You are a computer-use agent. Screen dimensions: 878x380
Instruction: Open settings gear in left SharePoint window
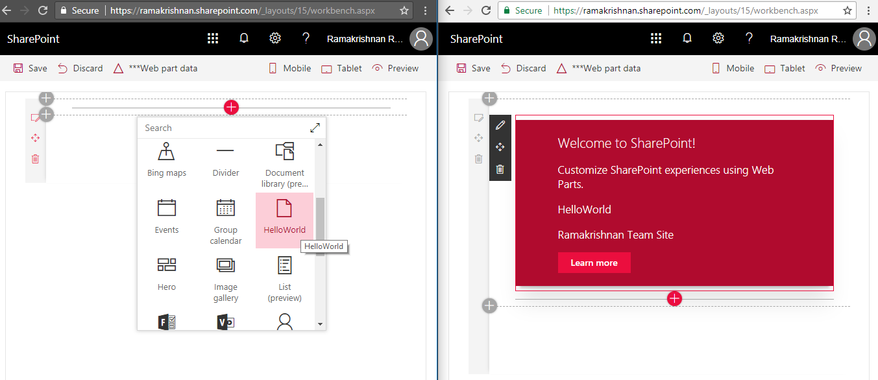(x=275, y=38)
